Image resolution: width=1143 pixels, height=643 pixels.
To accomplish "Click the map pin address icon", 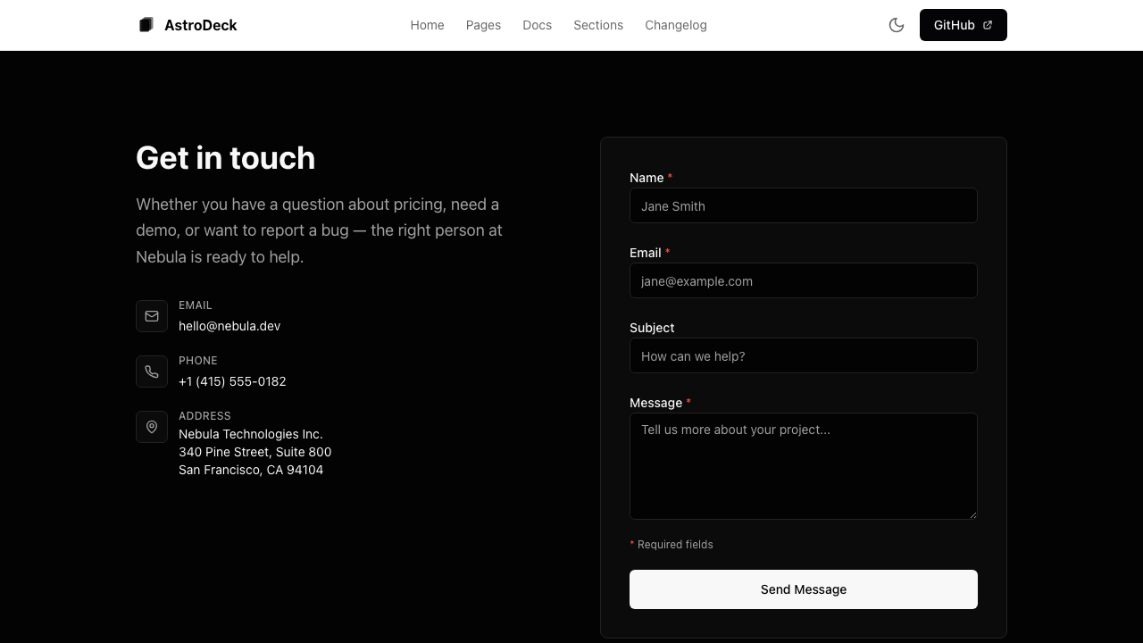I will (152, 427).
